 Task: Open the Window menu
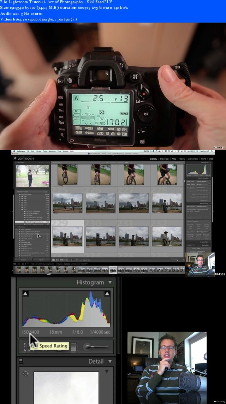pos(65,151)
